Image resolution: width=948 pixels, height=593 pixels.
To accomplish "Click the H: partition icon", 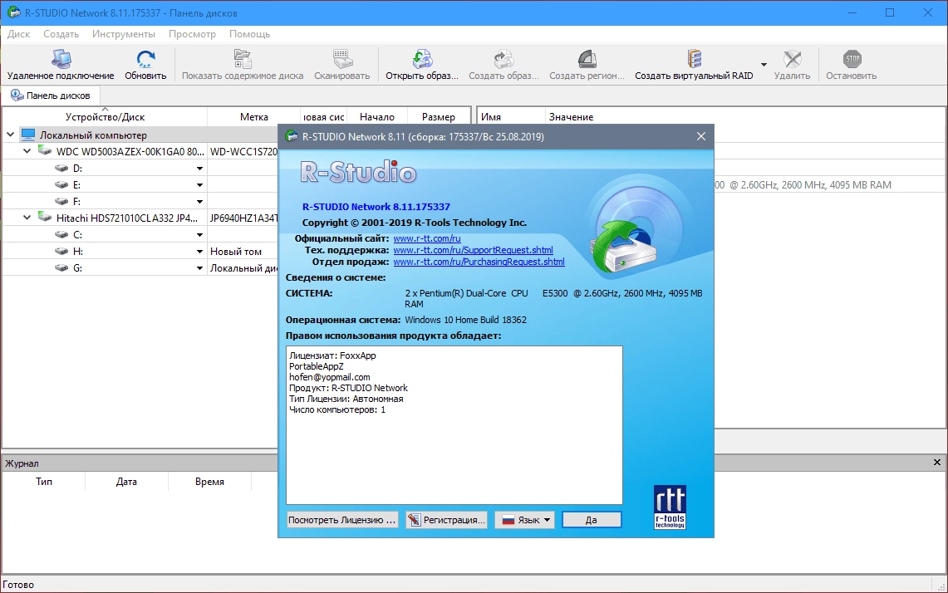I will click(x=61, y=251).
